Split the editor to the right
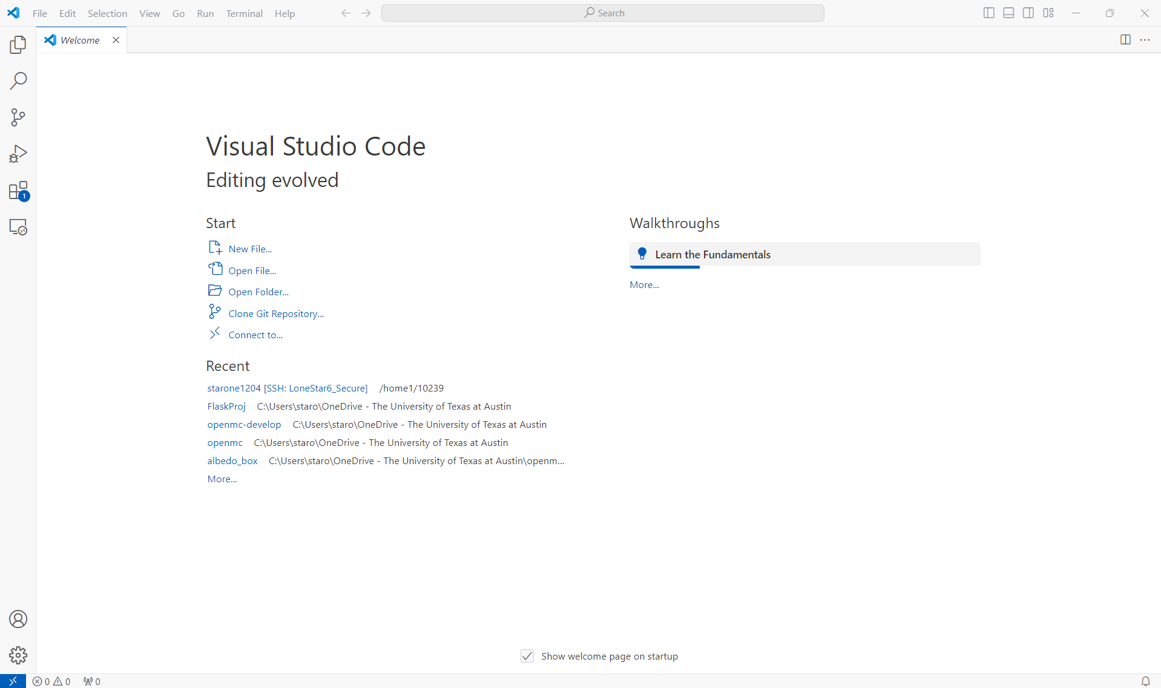 [1125, 40]
